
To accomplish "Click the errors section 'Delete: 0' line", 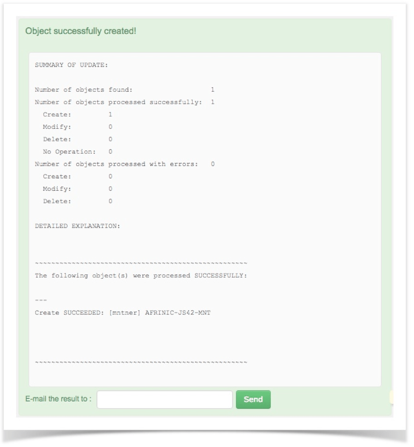I will 77,201.
